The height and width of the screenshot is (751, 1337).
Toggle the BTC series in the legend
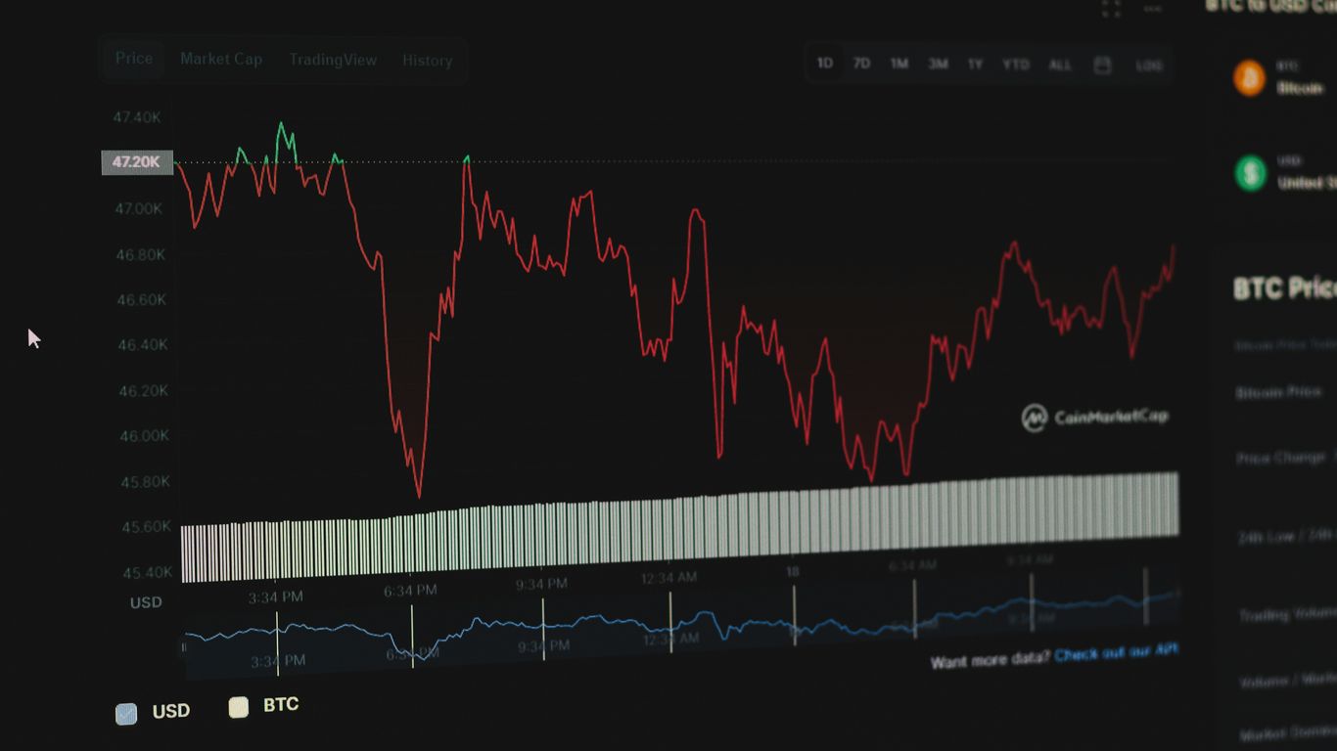tap(281, 705)
